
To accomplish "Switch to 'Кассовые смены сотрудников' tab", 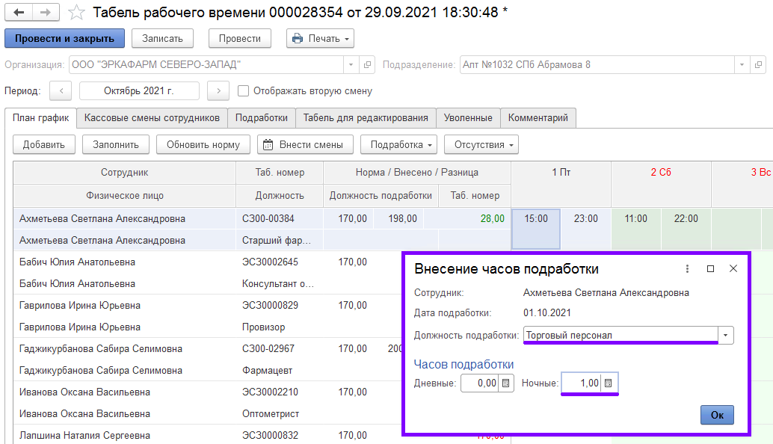I will click(152, 118).
